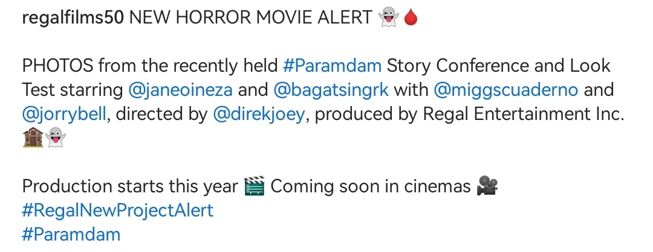Click the Production starts this year text
Screen dimensions: 653x252
pos(130,186)
